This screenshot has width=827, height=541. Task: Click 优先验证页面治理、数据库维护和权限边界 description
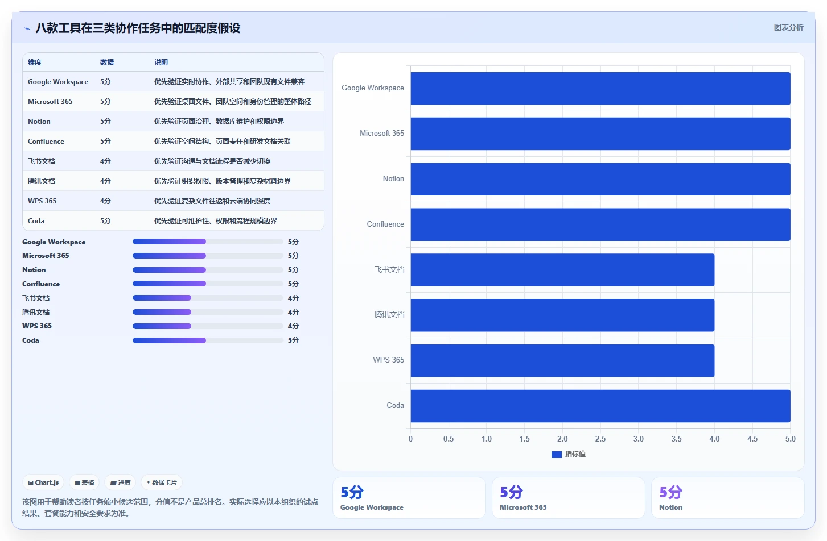click(x=219, y=122)
